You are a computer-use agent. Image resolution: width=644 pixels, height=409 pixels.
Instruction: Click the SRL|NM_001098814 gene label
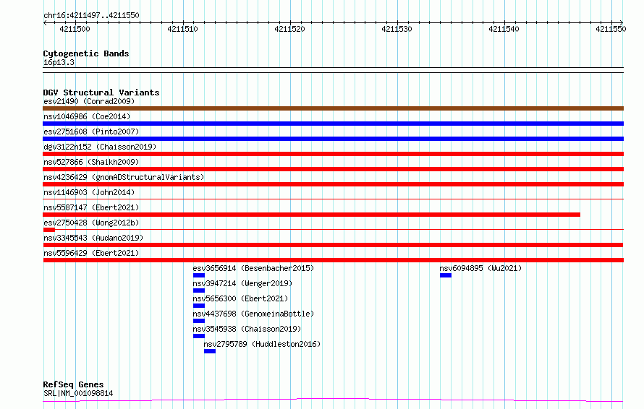click(78, 393)
